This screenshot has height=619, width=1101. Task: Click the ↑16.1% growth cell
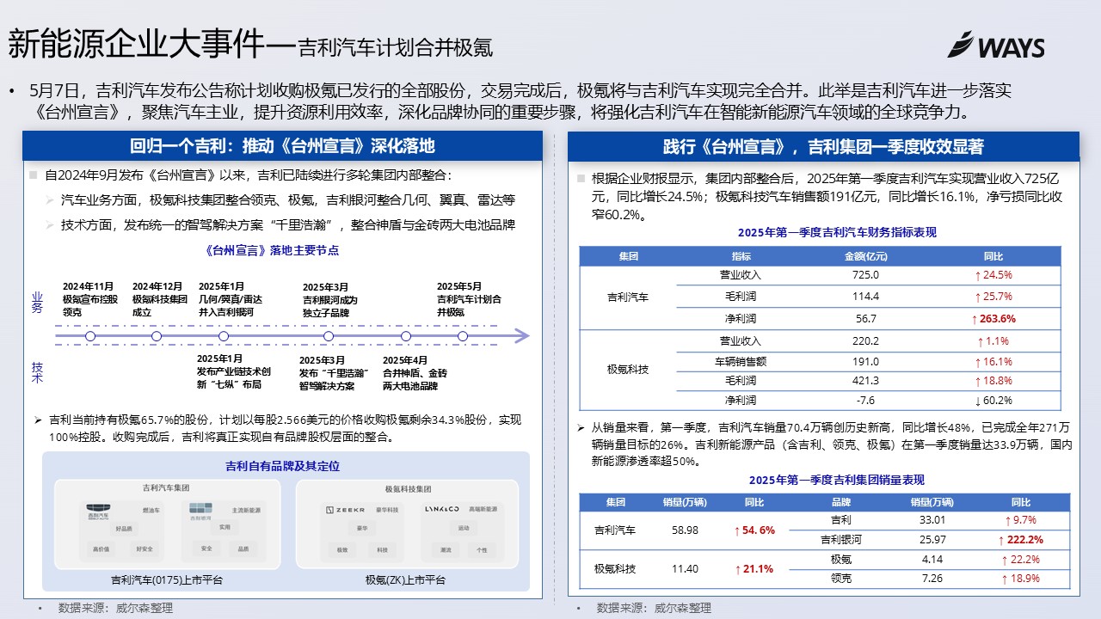tap(993, 362)
